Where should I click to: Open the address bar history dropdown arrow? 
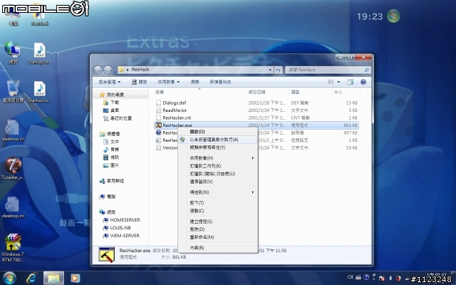[270, 70]
